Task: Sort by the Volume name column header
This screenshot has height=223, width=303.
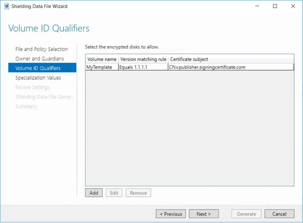Action: click(x=102, y=59)
